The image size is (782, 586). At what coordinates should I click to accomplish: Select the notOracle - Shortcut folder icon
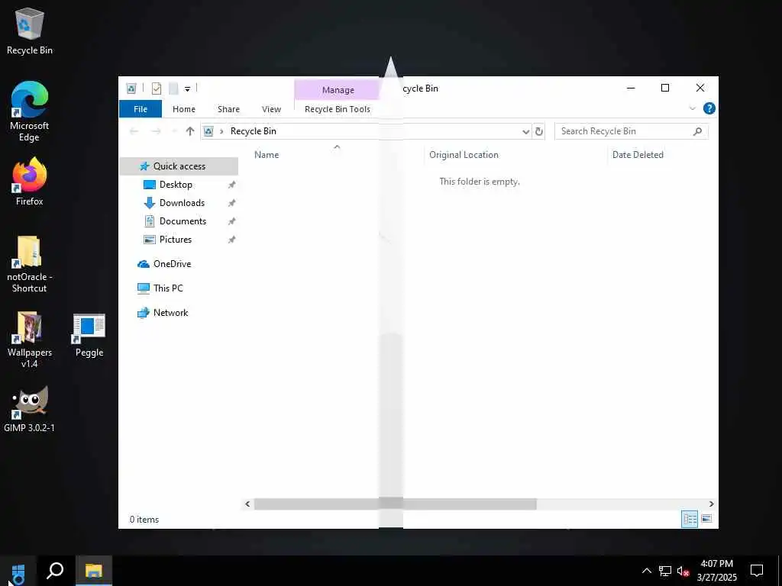(29, 264)
